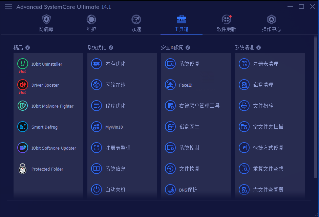
Task: Click the Smart Defrag icon
Action: click(x=23, y=127)
